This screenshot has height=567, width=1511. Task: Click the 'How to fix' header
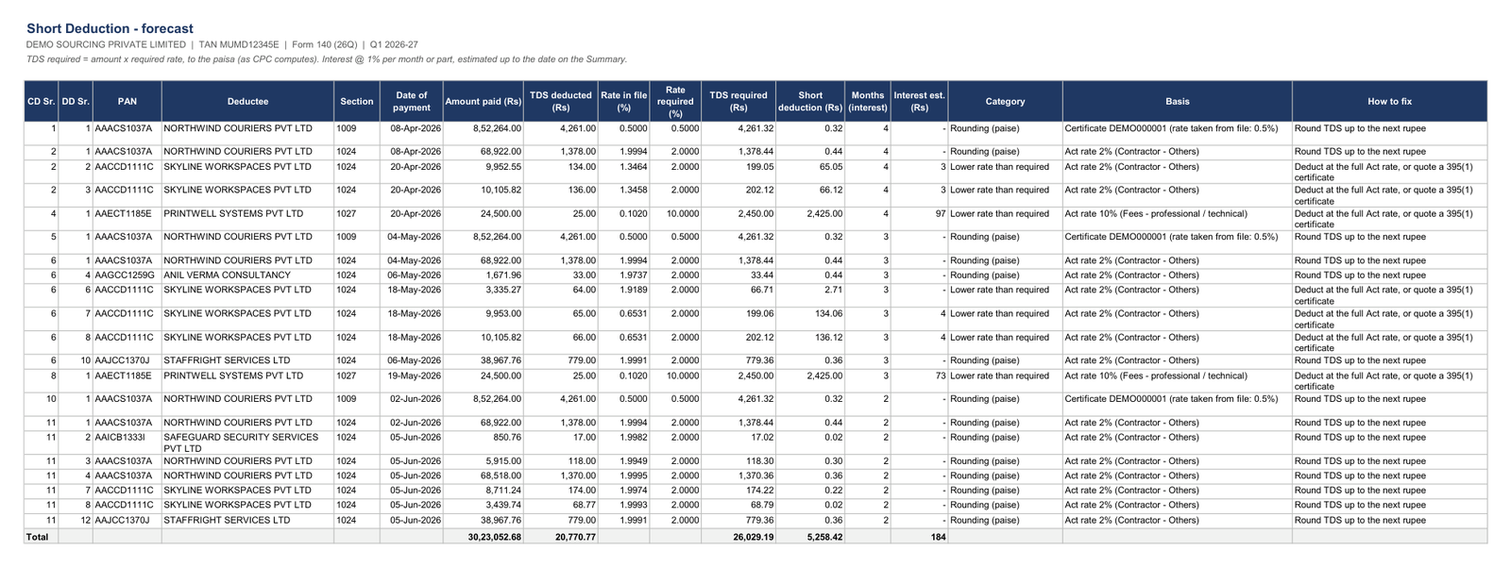1389,102
